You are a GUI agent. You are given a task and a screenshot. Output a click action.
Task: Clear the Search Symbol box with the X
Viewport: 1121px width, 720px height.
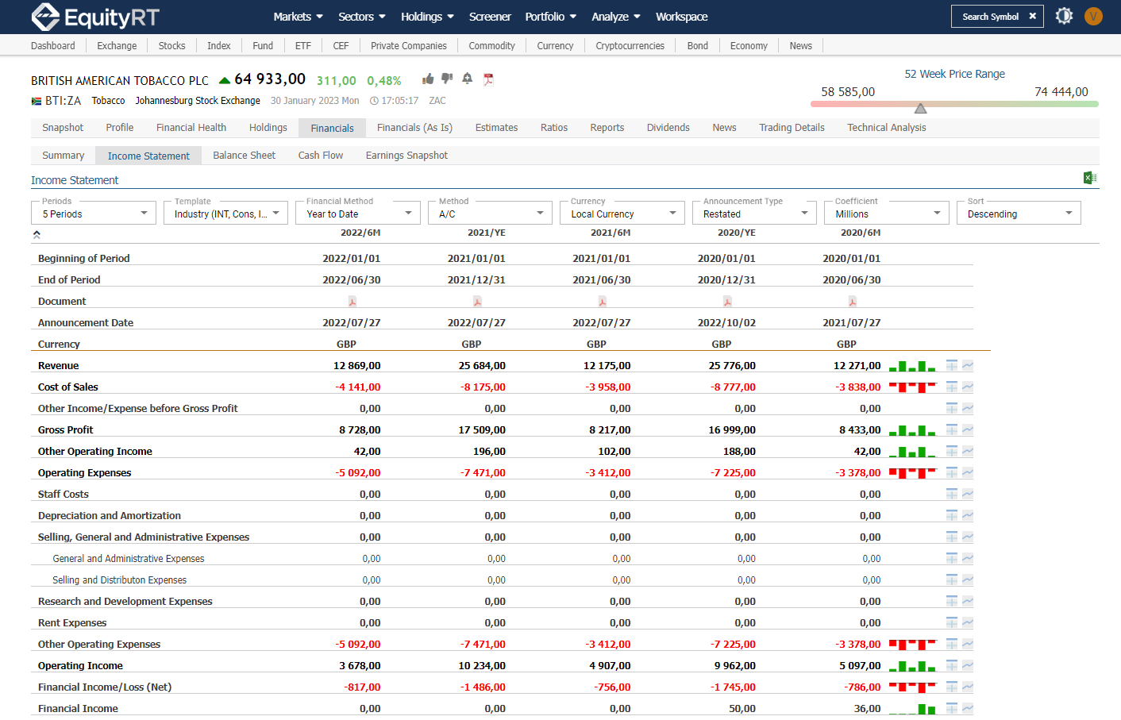[1032, 16]
